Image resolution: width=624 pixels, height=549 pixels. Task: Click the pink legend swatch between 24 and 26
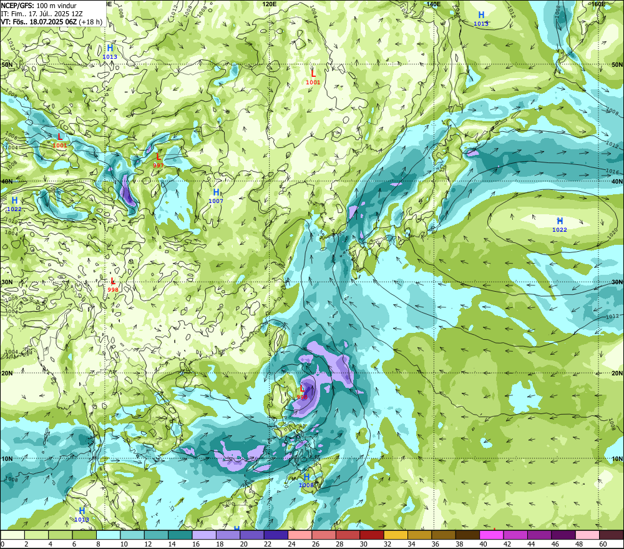point(300,535)
